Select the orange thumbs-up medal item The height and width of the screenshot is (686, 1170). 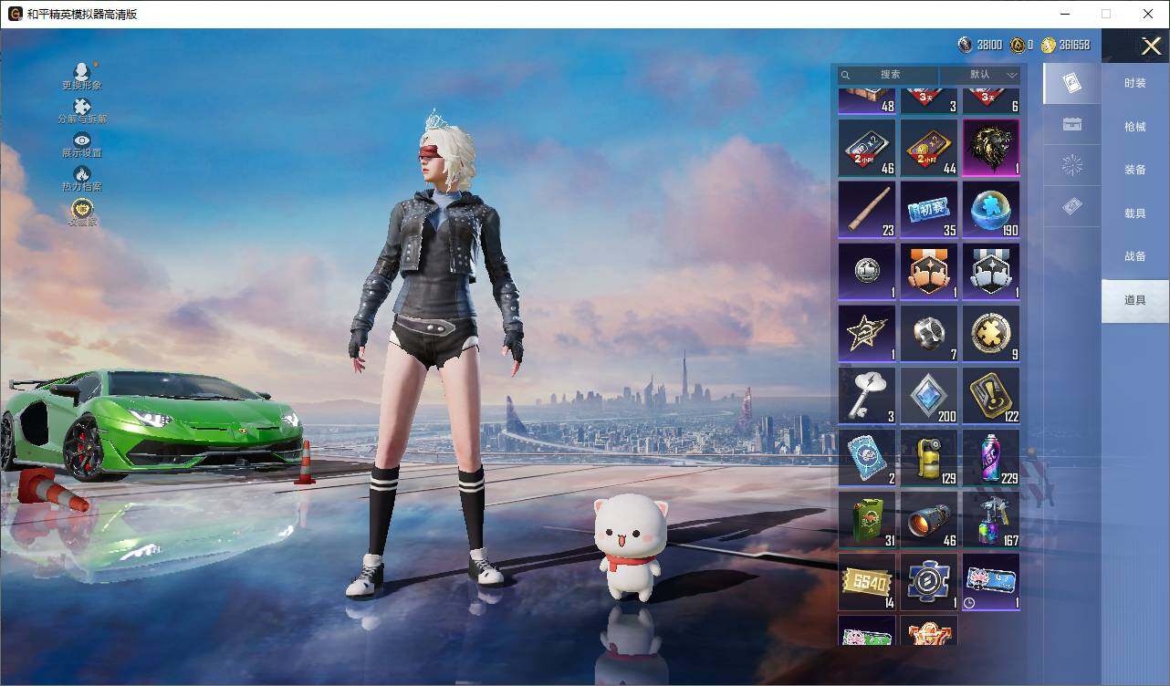pyautogui.click(x=929, y=272)
